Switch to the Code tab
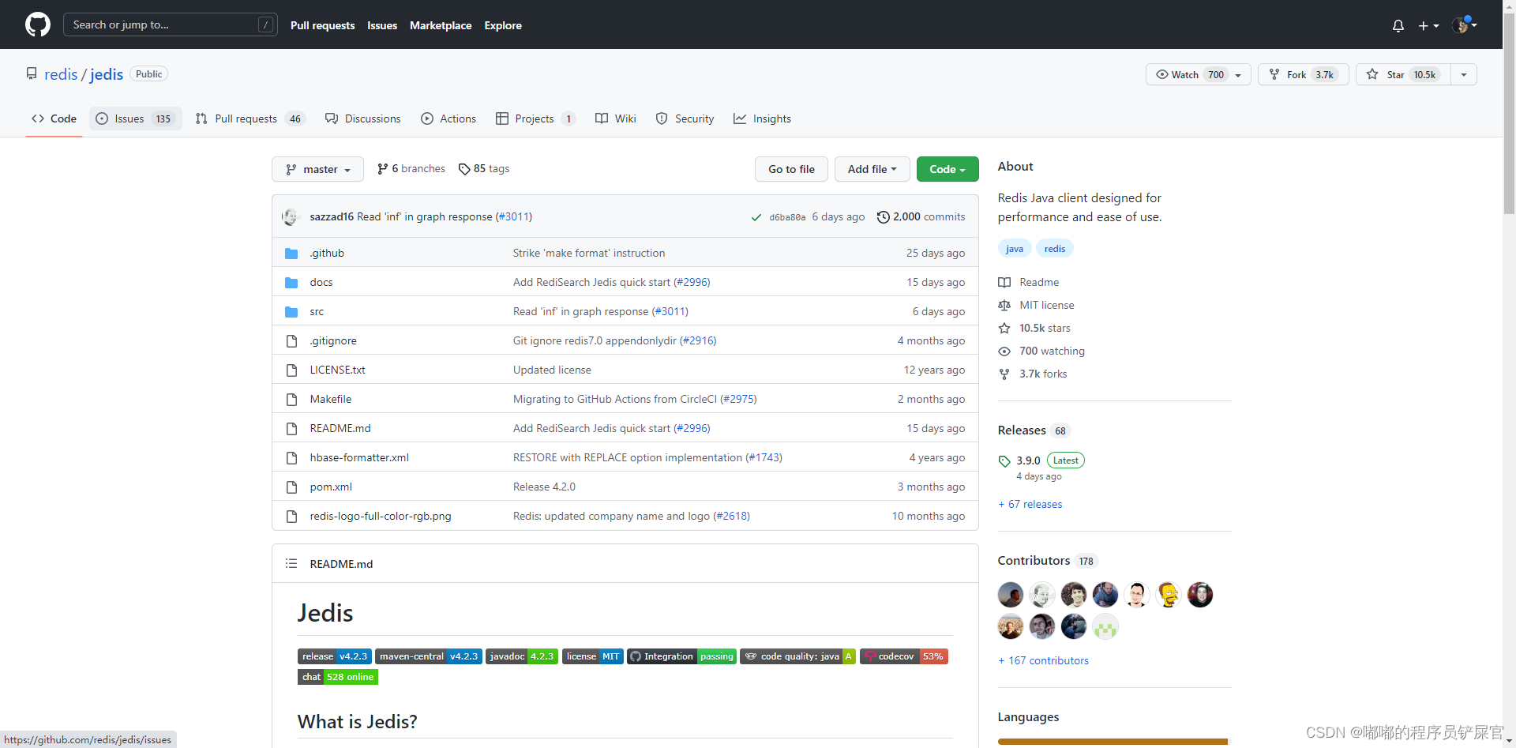The width and height of the screenshot is (1516, 748). pyautogui.click(x=54, y=118)
